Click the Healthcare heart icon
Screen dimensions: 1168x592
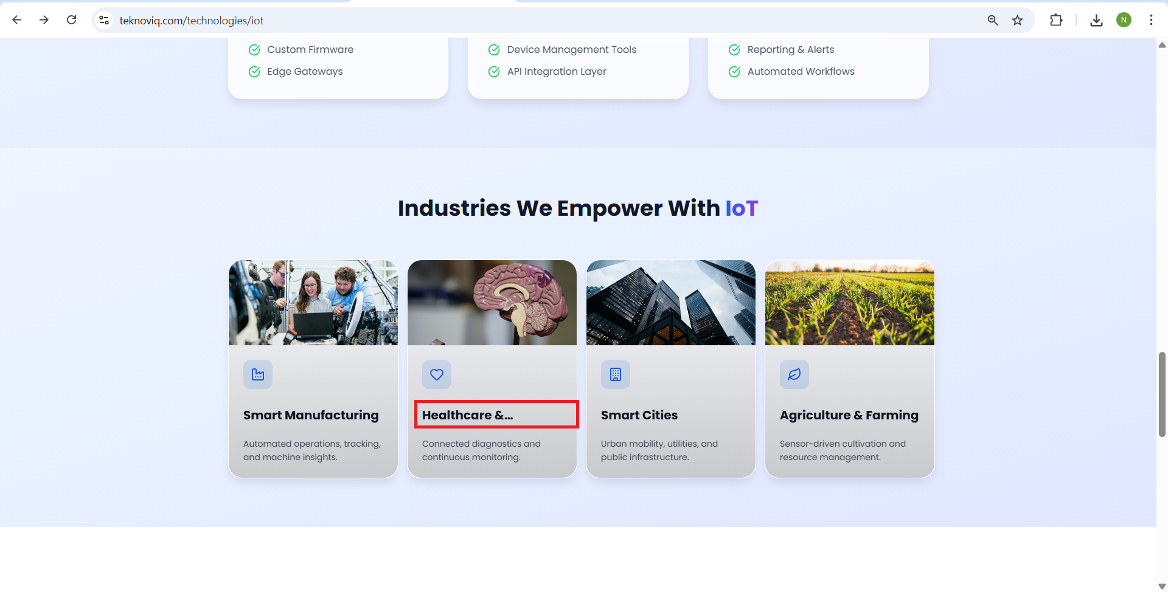click(x=437, y=374)
